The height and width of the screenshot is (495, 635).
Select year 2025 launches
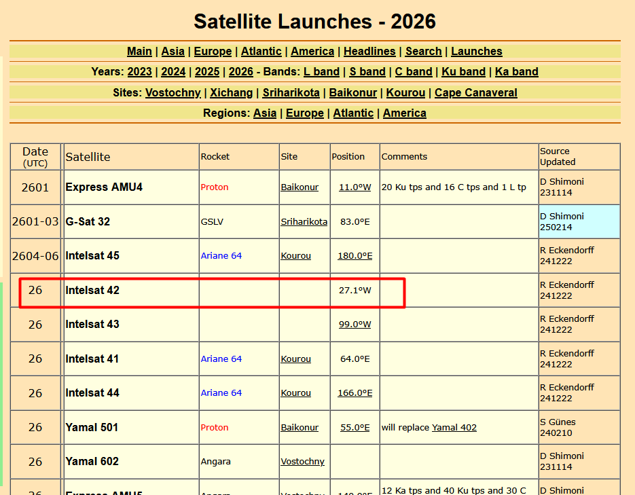[207, 72]
